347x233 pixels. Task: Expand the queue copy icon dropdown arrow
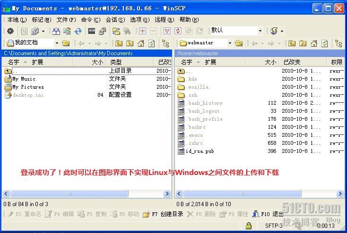pyautogui.click(x=43, y=31)
